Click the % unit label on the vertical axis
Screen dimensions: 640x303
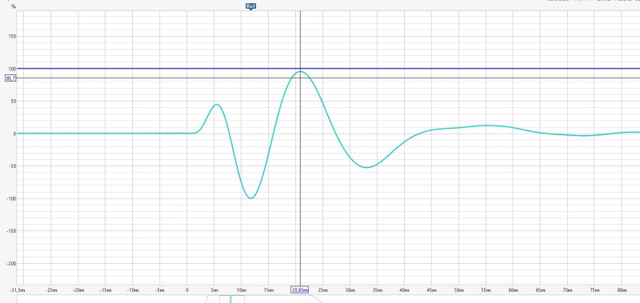coord(14,6)
